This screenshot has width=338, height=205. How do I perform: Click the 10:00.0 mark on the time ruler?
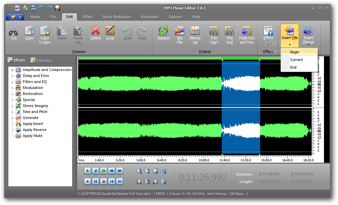204,160
